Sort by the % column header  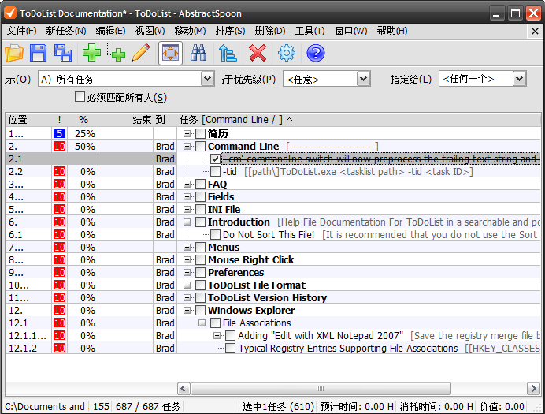[83, 120]
